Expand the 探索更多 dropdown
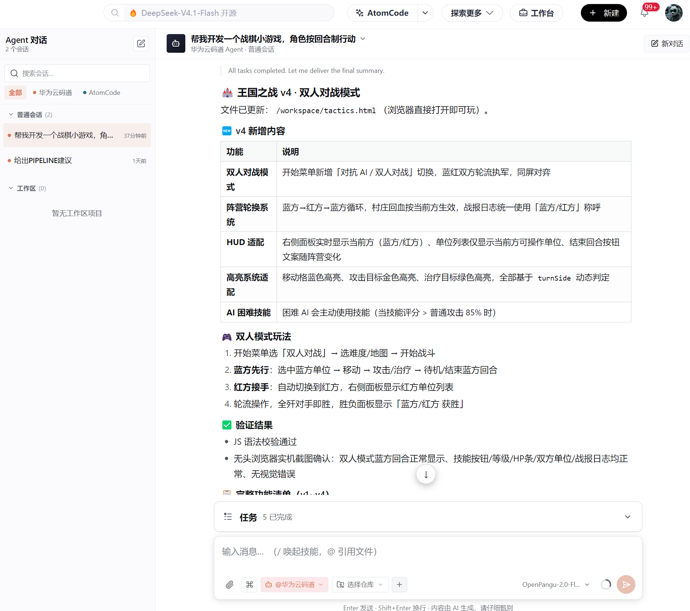 (x=472, y=13)
